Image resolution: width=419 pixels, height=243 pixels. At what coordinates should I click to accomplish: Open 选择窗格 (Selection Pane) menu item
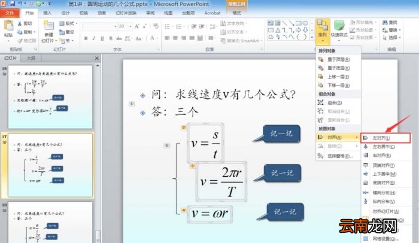338,156
